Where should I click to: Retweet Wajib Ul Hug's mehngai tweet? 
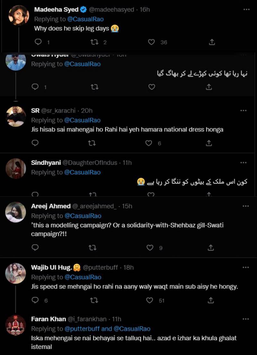click(94, 300)
